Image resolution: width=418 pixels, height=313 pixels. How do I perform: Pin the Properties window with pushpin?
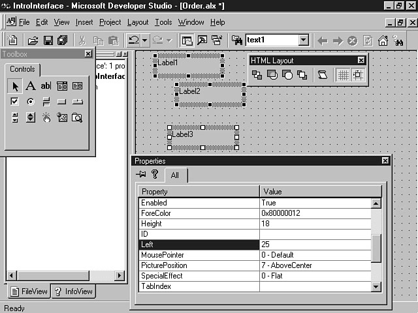pos(140,174)
